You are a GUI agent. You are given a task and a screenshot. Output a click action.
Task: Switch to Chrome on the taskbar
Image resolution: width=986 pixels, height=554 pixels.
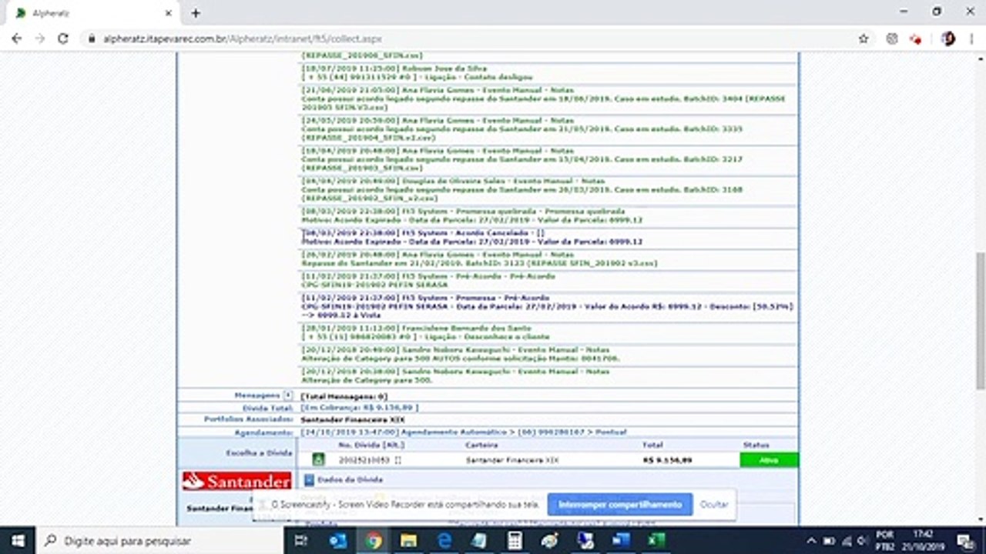click(374, 541)
